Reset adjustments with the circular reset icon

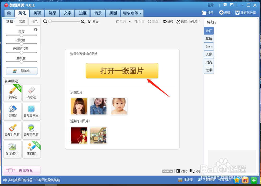pos(36,29)
